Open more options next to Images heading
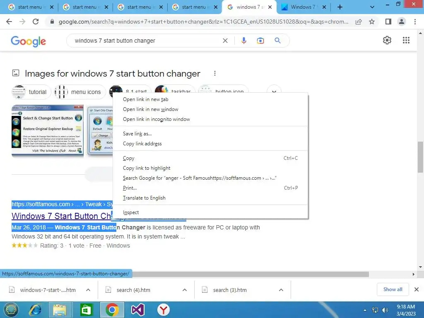Screen dimensions: 424x318 point(215,73)
